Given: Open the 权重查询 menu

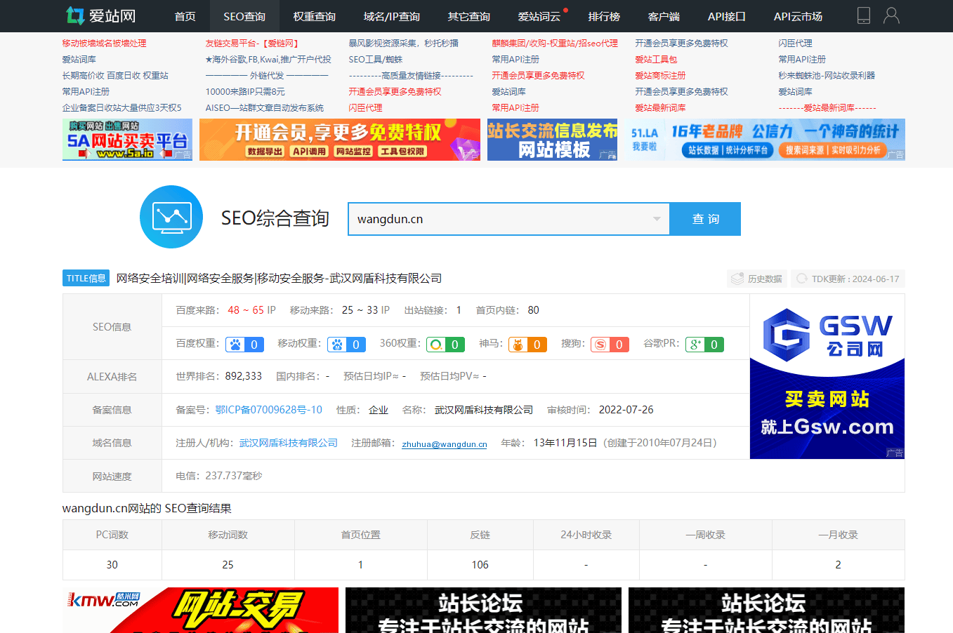Looking at the screenshot, I should tap(314, 16).
